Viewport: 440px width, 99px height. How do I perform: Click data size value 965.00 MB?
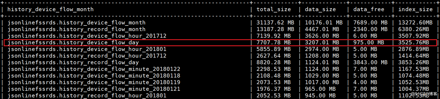point(320,89)
